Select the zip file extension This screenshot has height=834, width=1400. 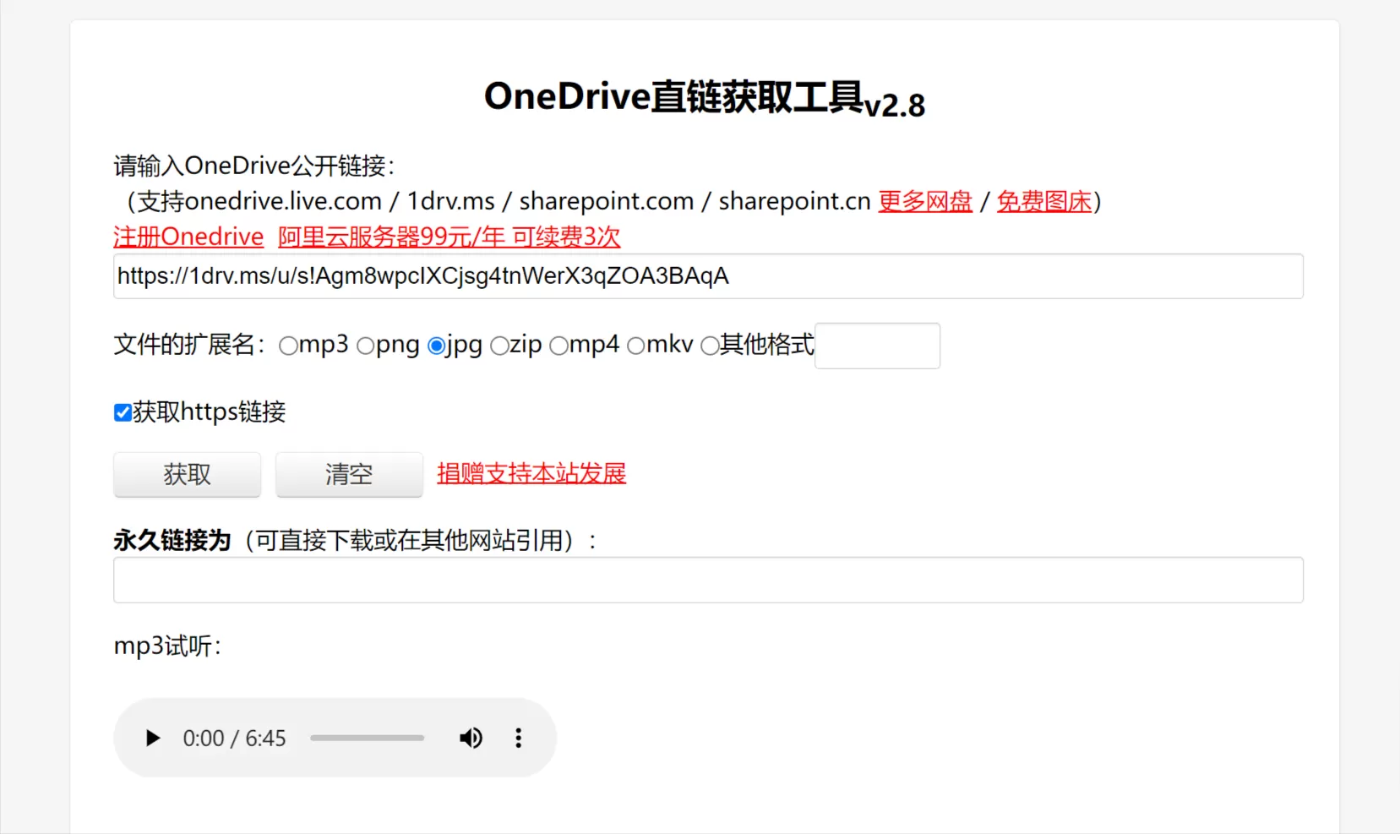pyautogui.click(x=499, y=346)
